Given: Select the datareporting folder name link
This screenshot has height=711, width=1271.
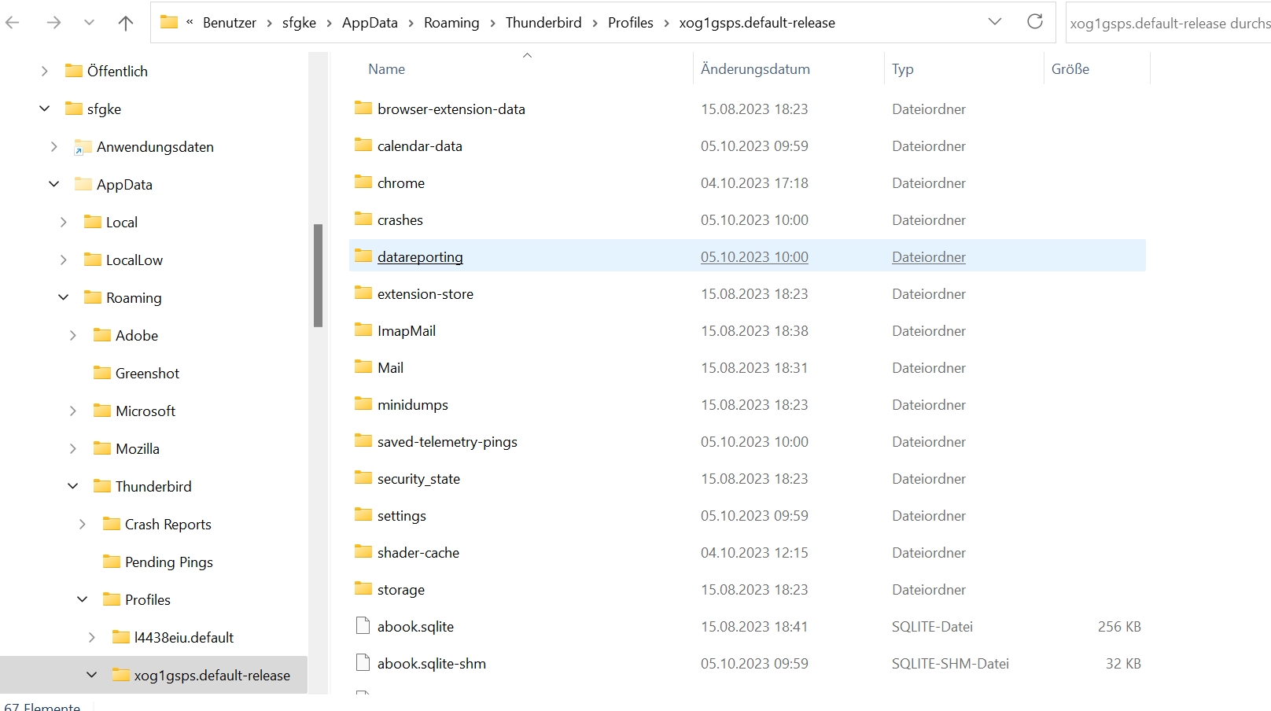Looking at the screenshot, I should coord(420,257).
